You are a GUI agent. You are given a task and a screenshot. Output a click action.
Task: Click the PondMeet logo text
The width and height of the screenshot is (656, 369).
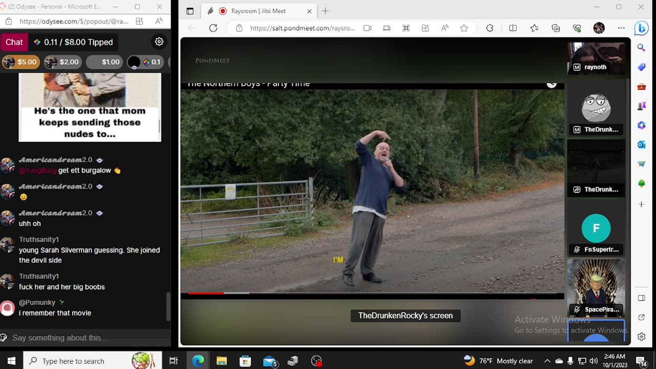pyautogui.click(x=212, y=60)
